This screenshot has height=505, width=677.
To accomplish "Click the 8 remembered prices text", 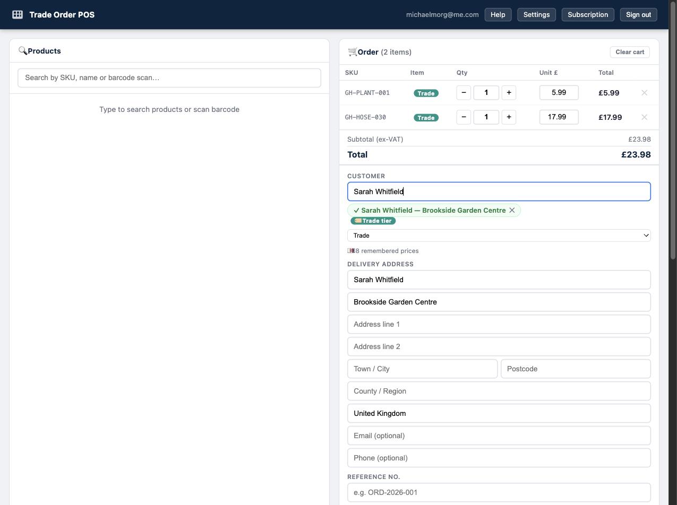I will tap(387, 251).
